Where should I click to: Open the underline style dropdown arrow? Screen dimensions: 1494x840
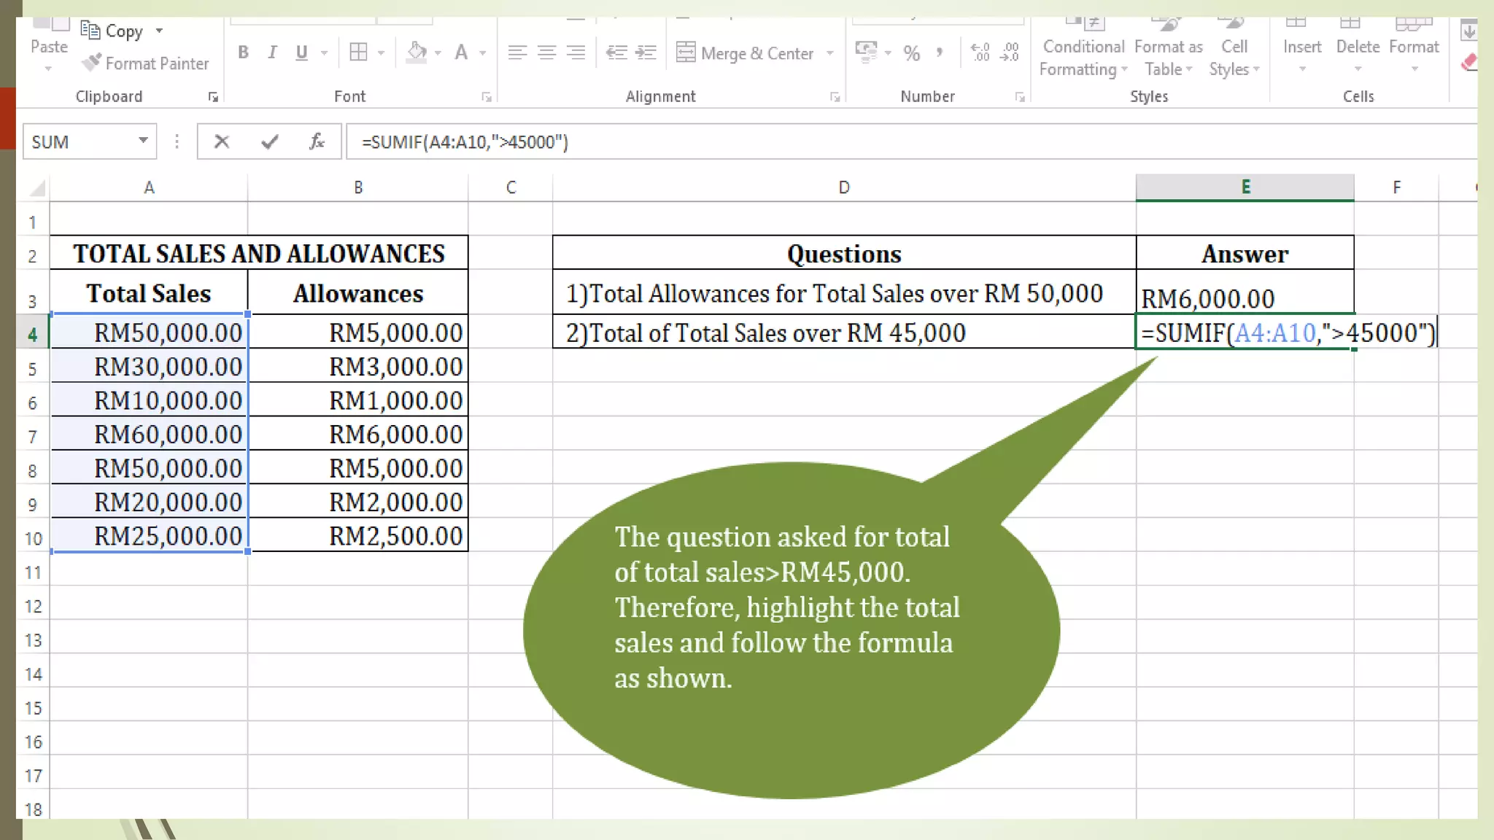[325, 53]
